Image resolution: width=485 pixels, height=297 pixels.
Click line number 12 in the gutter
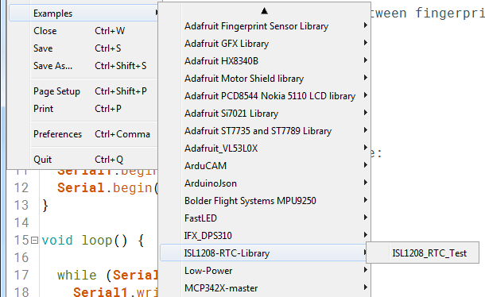[x=21, y=187]
